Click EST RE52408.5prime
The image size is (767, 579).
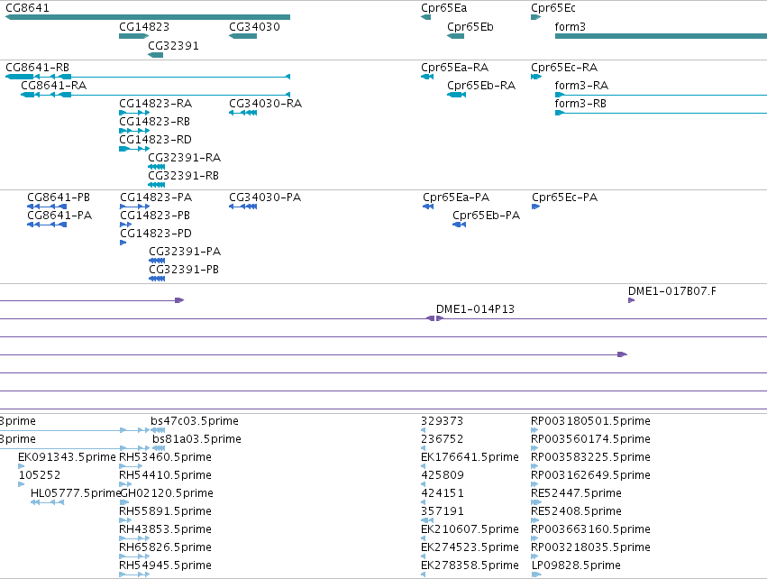point(534,520)
